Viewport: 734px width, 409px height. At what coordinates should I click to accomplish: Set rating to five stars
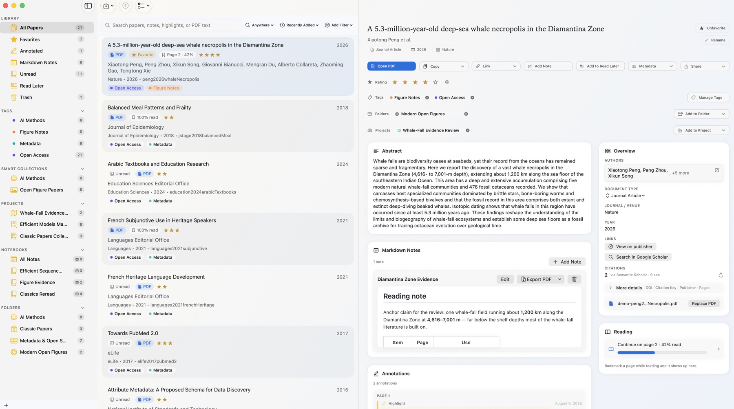(x=436, y=82)
